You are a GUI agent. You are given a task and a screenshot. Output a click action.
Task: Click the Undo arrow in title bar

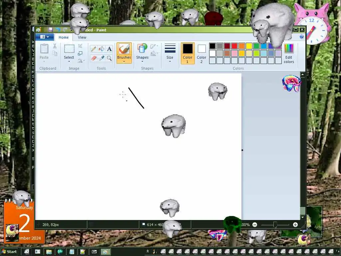pyautogui.click(x=58, y=30)
